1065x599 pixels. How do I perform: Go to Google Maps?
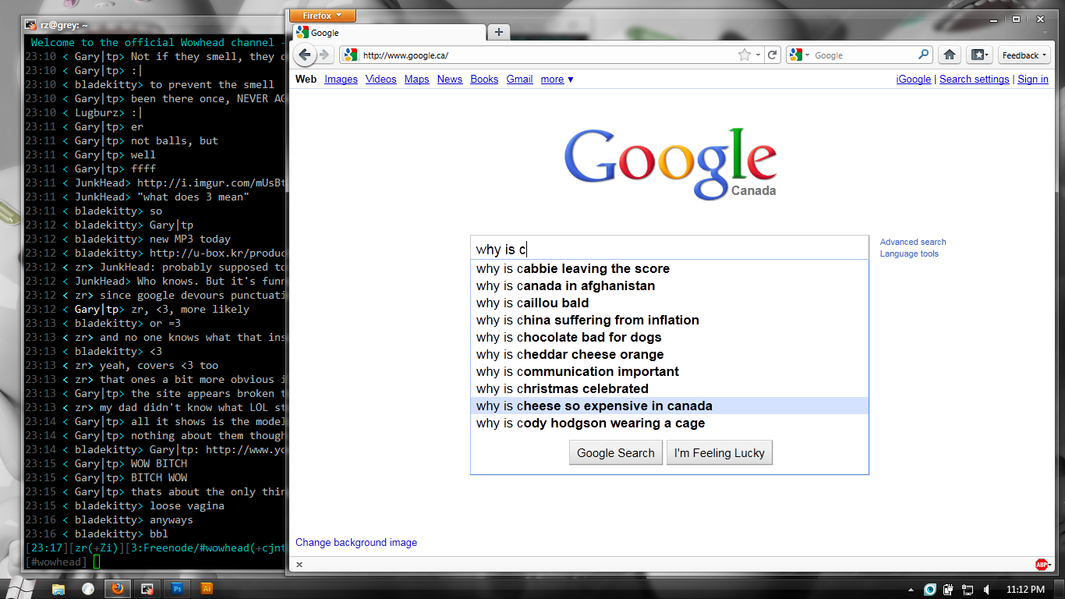416,79
